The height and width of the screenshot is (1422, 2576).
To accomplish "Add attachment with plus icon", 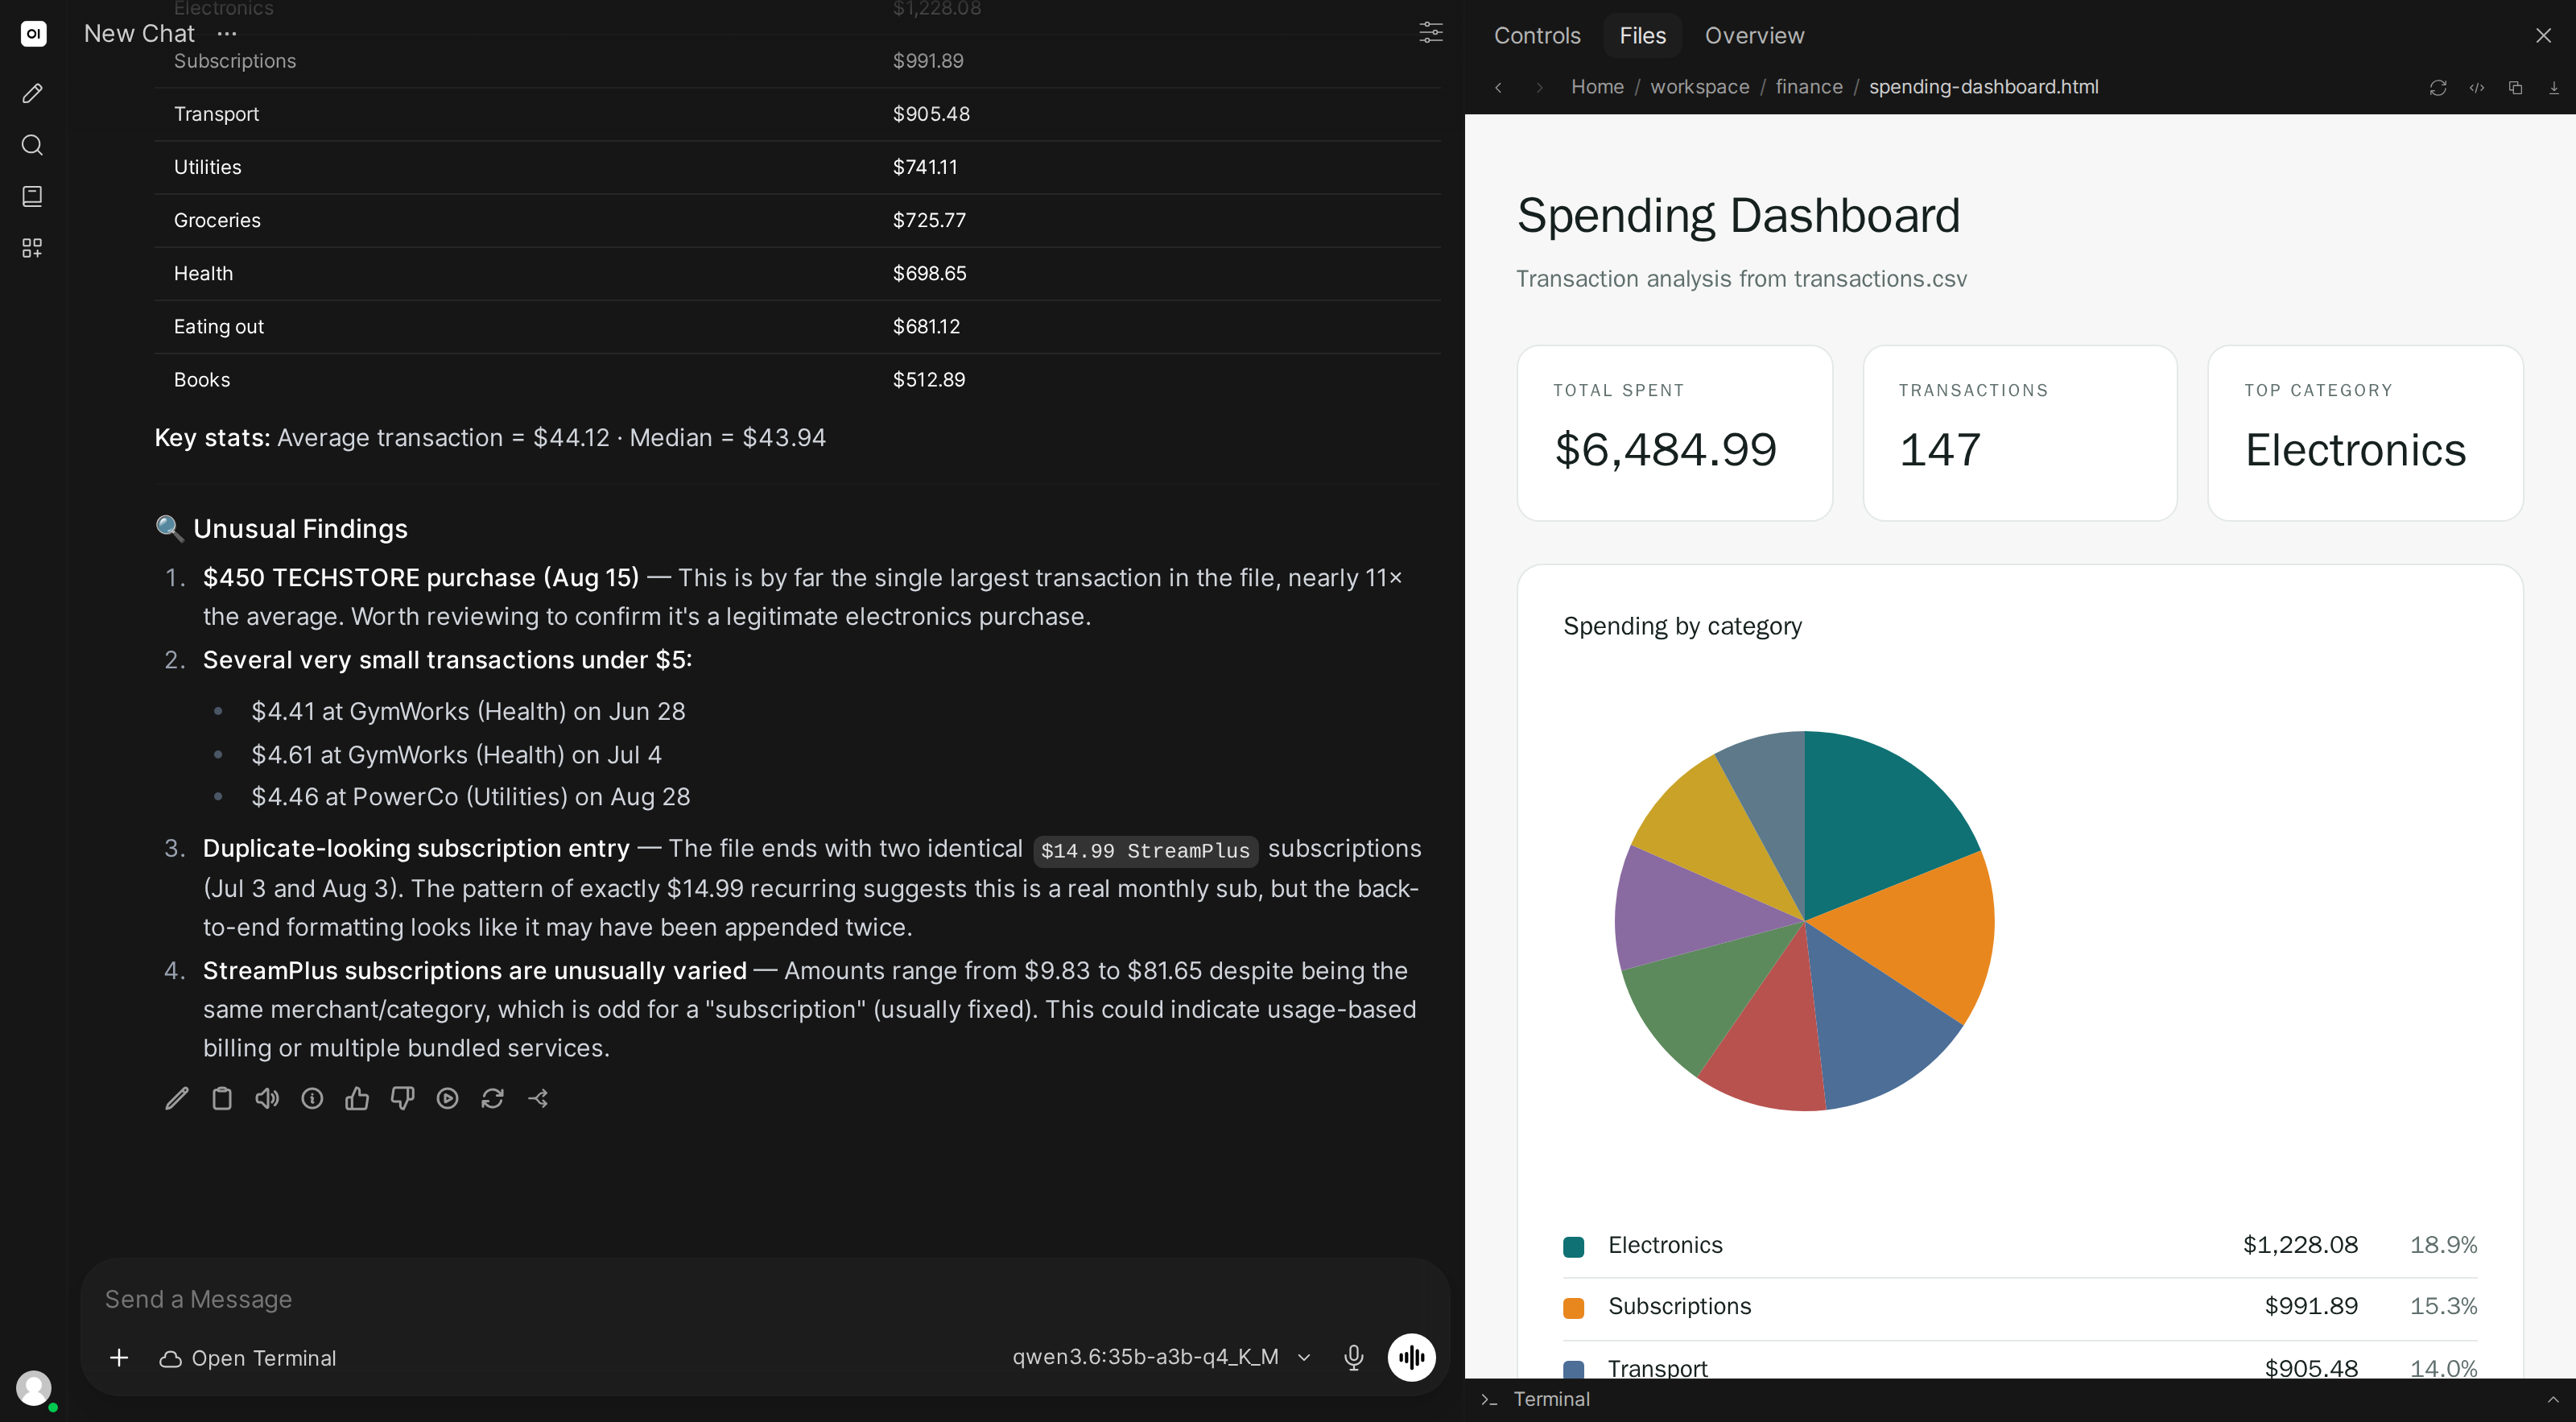I will tap(119, 1358).
